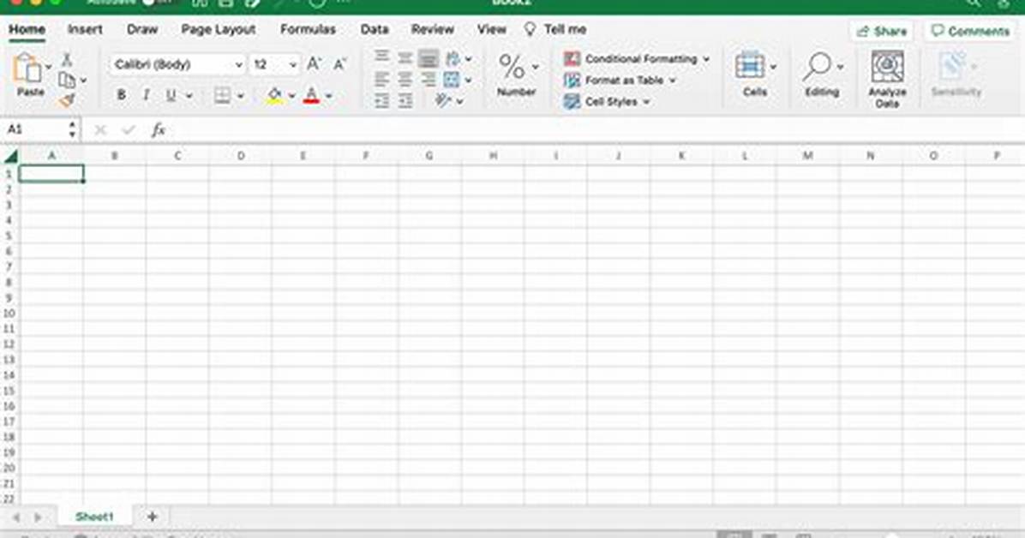
Task: Increase font size with larger A
Action: (x=314, y=64)
